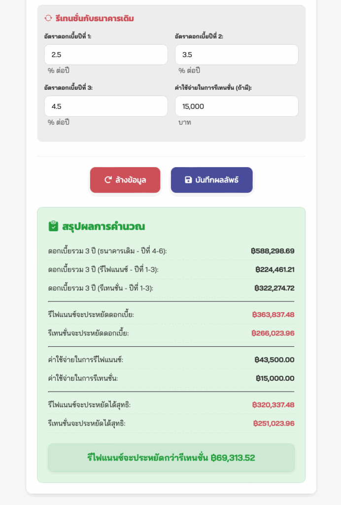Select the ฿320,337.48 net refinance savings
This screenshot has width=341, height=505.
tap(273, 405)
